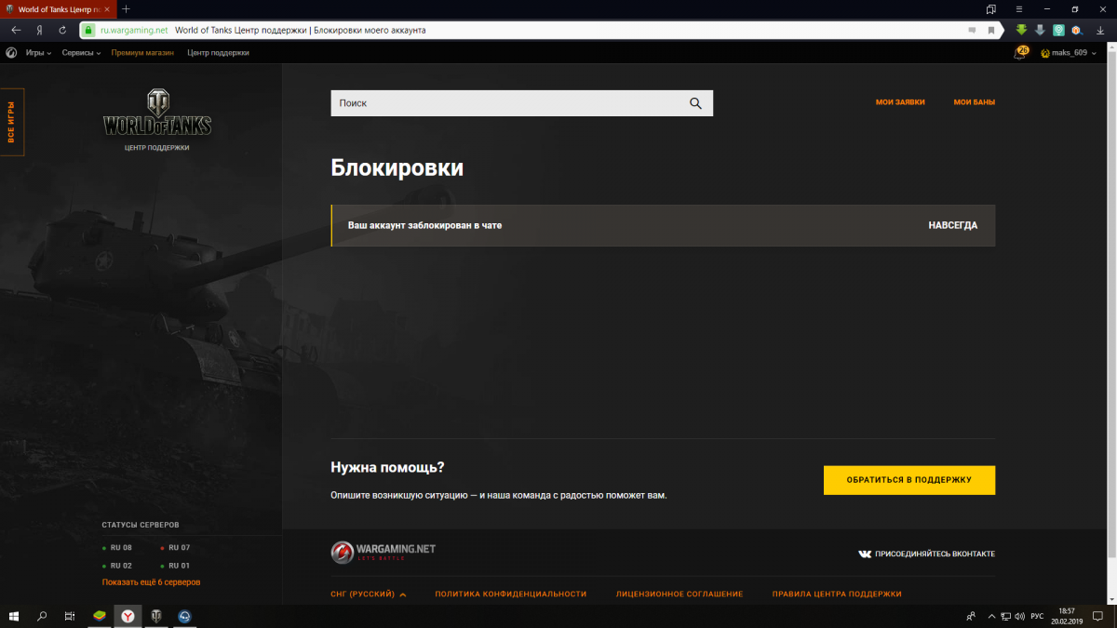Open ПРАВИЛА ЦЕНТРА ПОДДЕРЖКИ link

click(837, 594)
